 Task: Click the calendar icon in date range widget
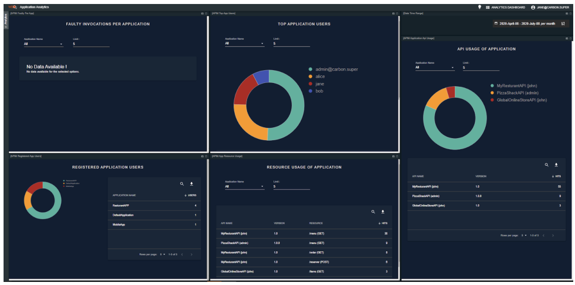point(496,24)
